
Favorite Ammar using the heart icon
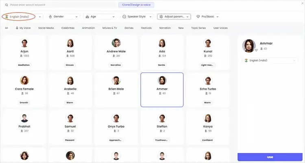tap(256, 50)
